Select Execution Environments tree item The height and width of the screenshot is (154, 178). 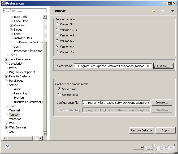tap(31, 42)
